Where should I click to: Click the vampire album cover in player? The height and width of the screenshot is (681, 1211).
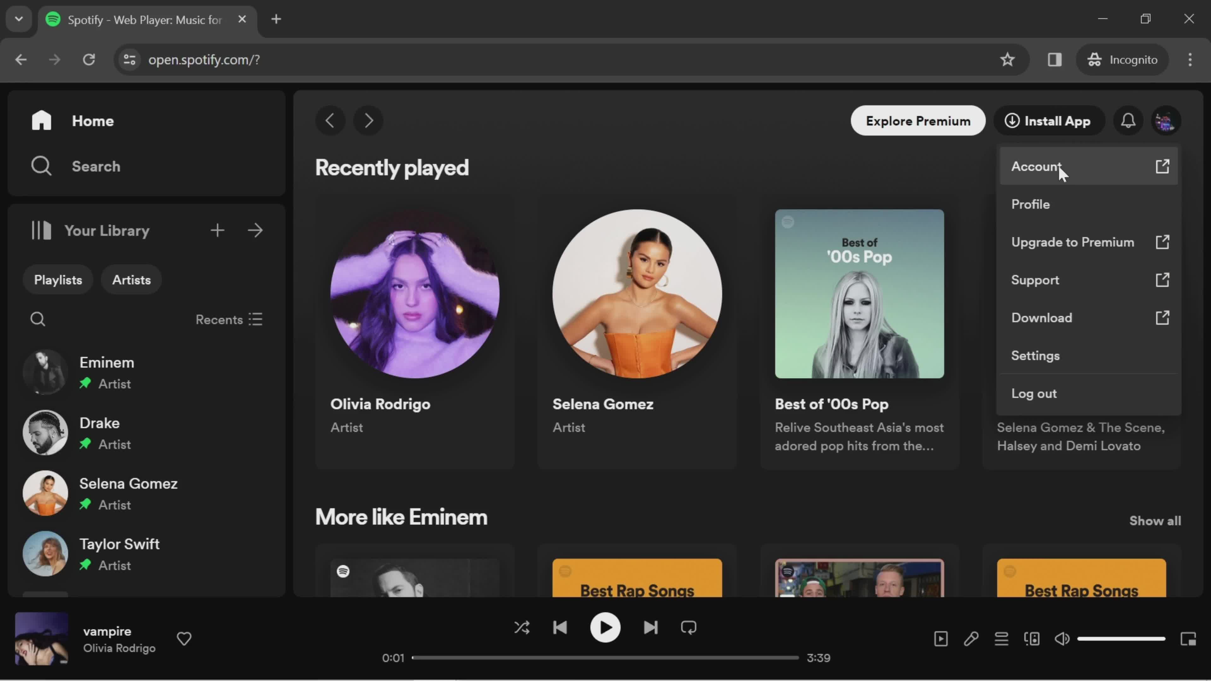pyautogui.click(x=41, y=639)
